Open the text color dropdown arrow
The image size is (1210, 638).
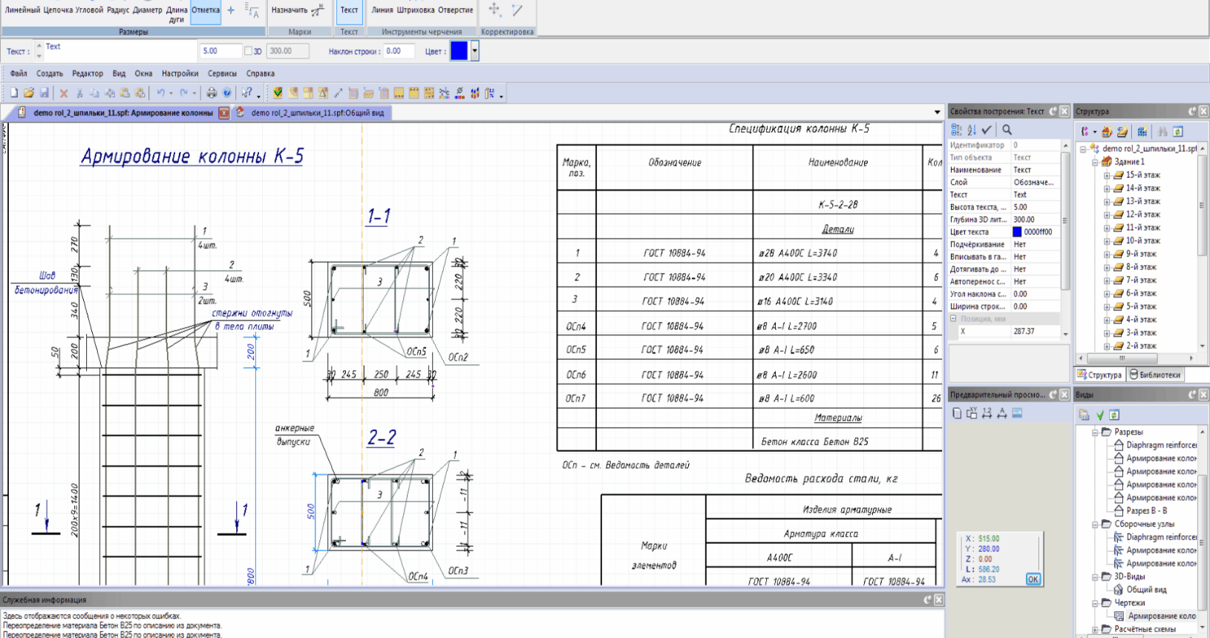474,51
